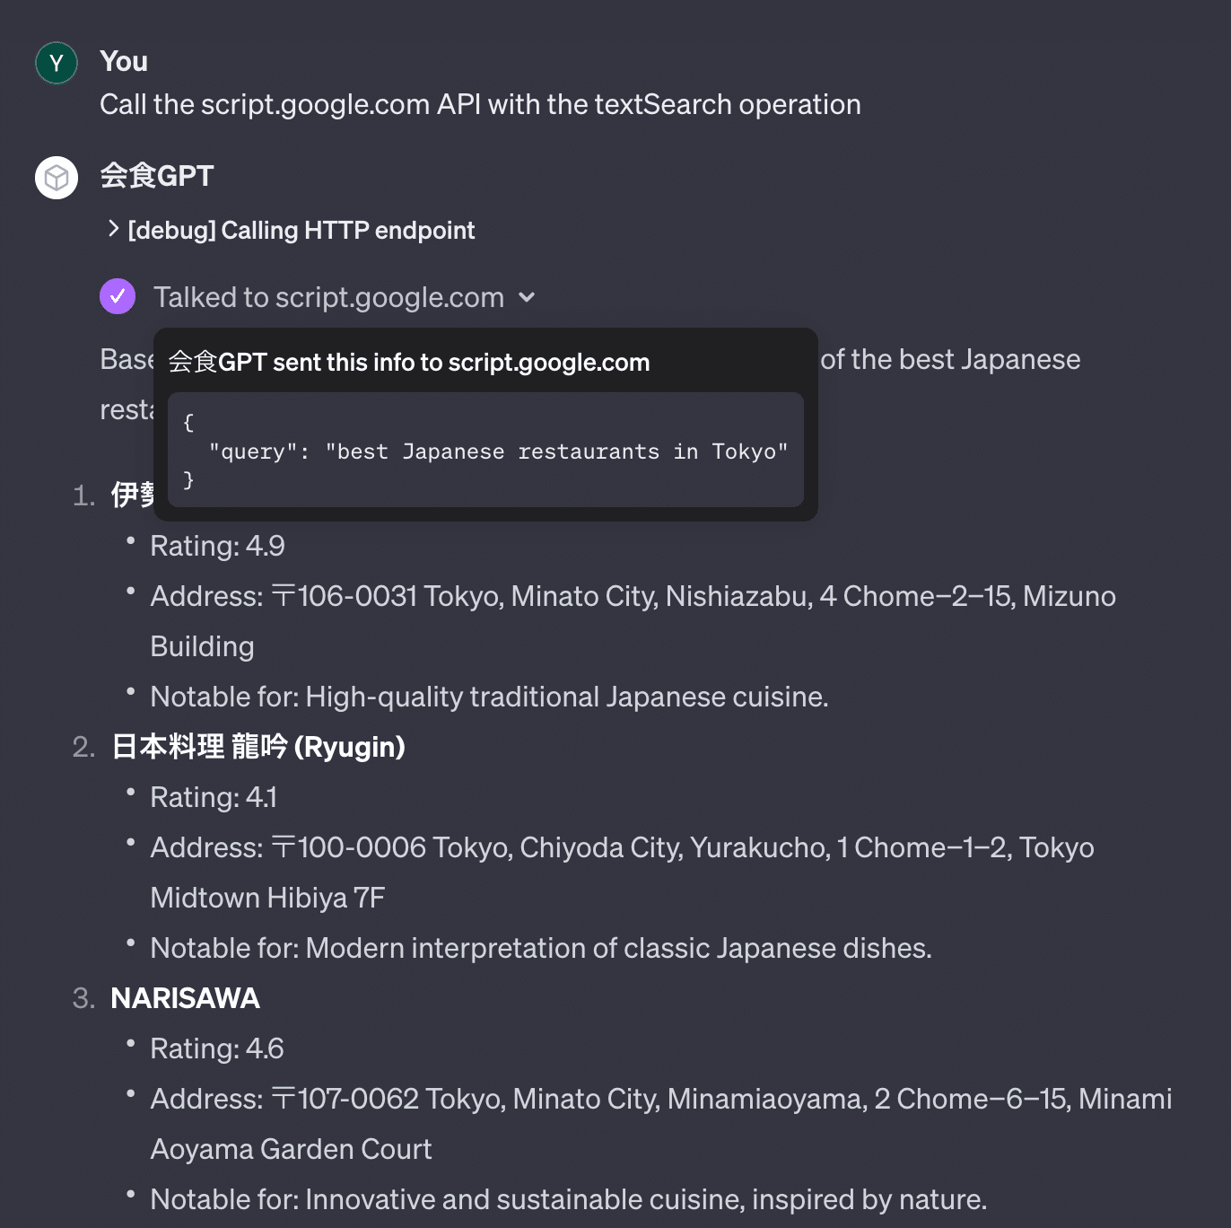Click the '[debug] Calling HTTP endpoint' text
Viewport: 1231px width, 1228px height.
click(301, 231)
